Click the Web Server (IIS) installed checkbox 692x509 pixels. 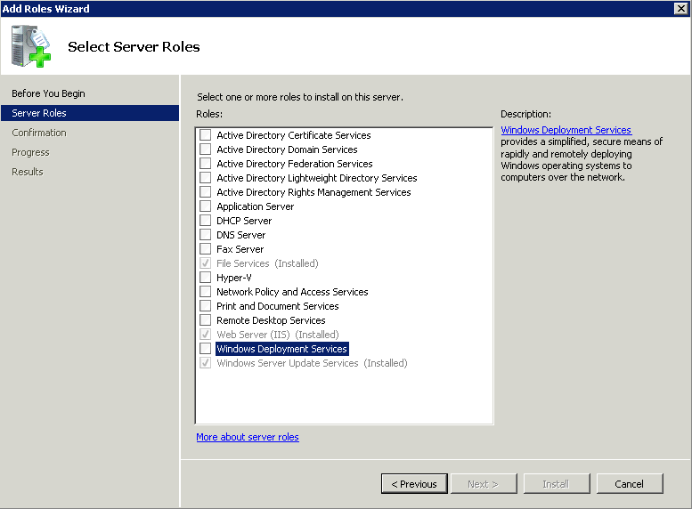205,335
